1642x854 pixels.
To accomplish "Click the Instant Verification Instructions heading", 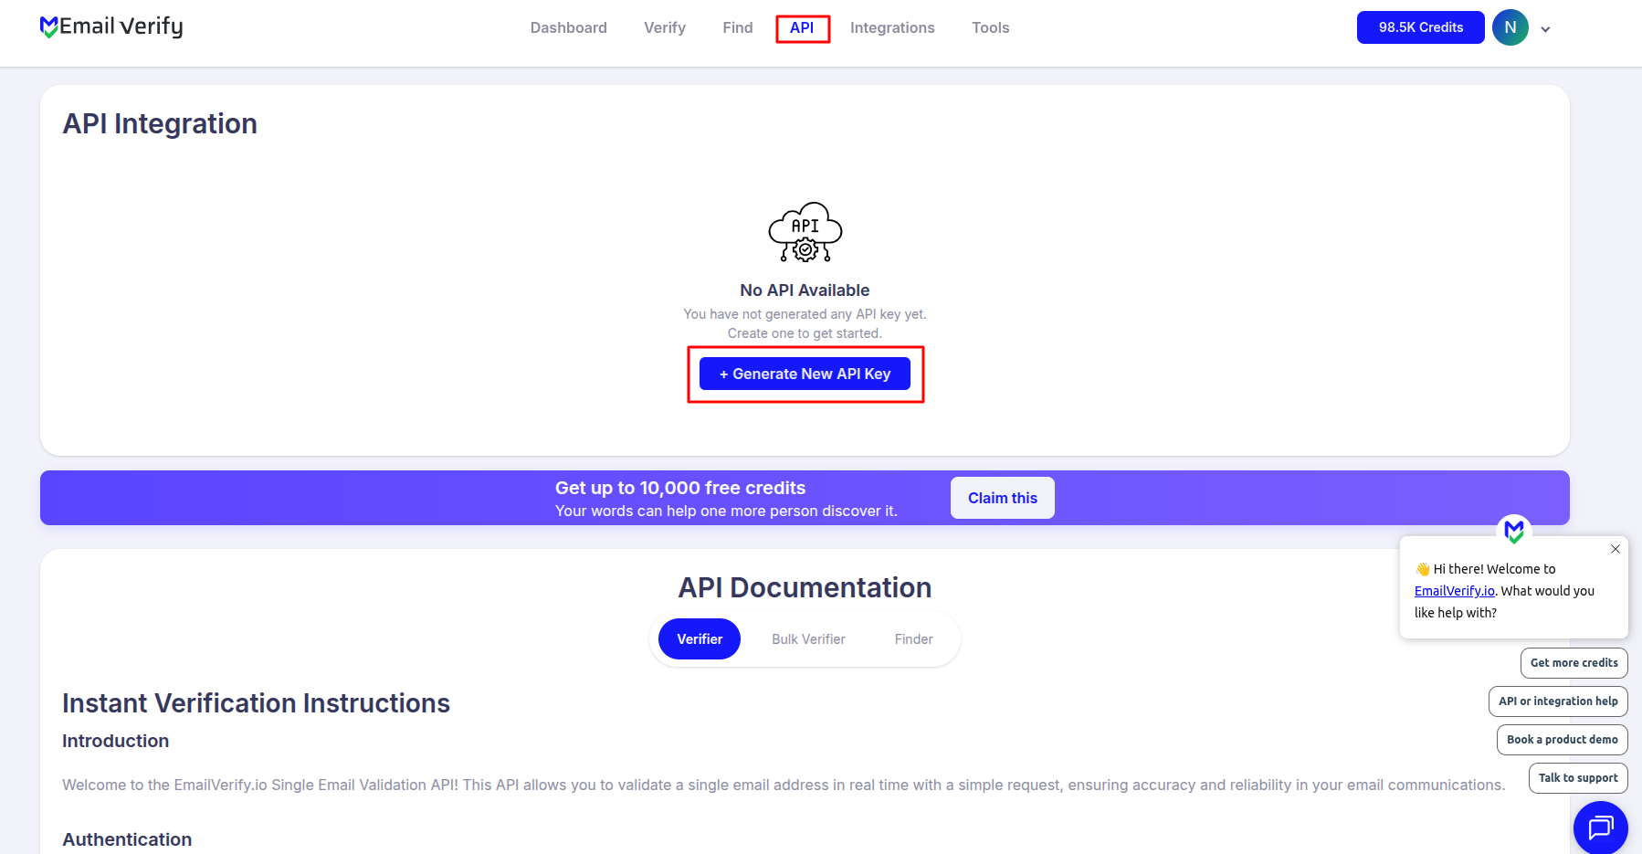I will coord(256,703).
